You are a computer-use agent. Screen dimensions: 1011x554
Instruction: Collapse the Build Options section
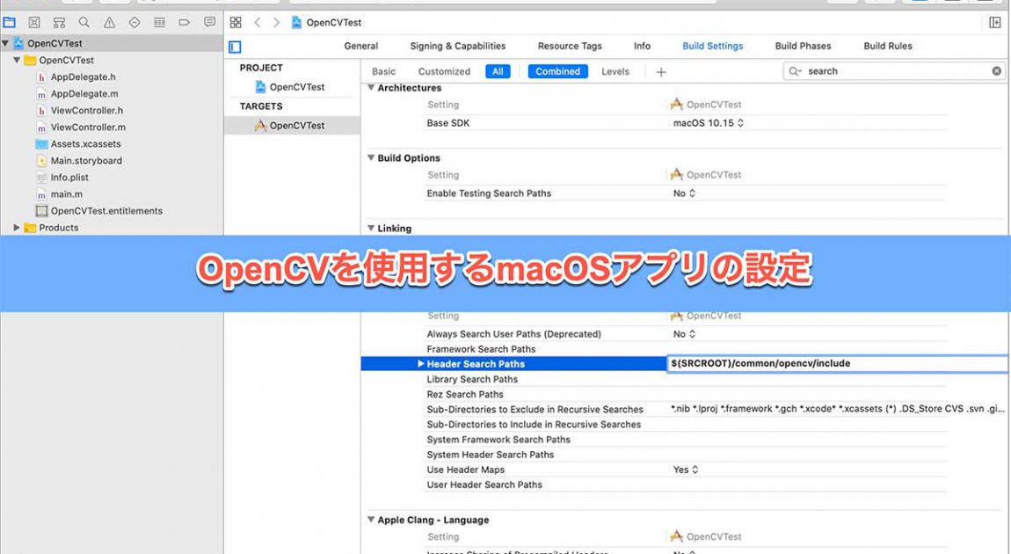[371, 158]
